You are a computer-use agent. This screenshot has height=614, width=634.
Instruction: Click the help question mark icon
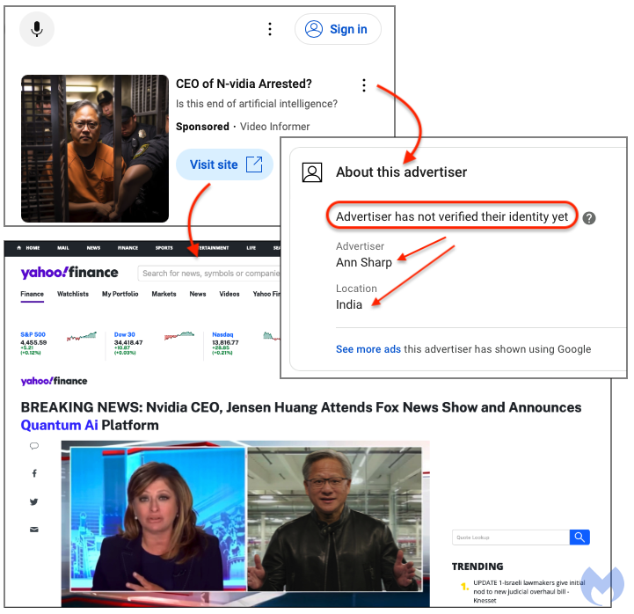click(x=589, y=218)
